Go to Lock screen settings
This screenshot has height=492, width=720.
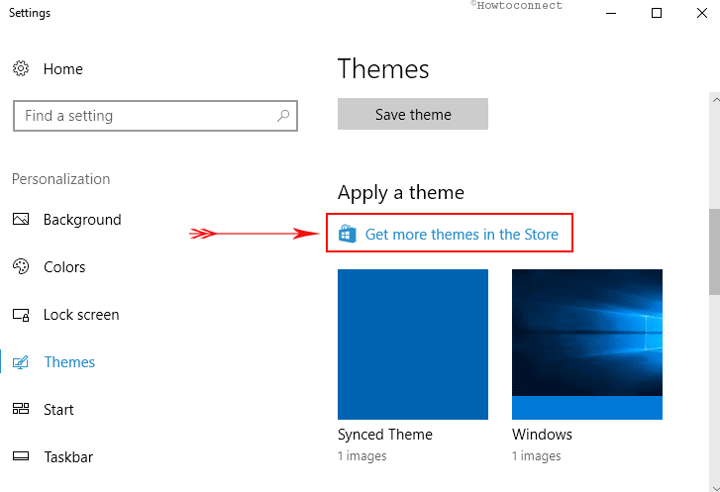point(81,315)
